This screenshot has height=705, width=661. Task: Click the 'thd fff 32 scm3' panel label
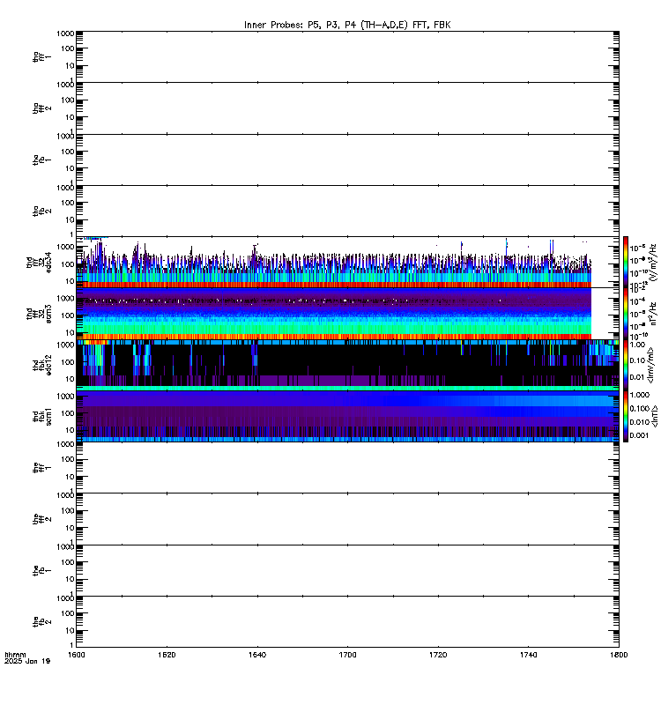(39, 314)
